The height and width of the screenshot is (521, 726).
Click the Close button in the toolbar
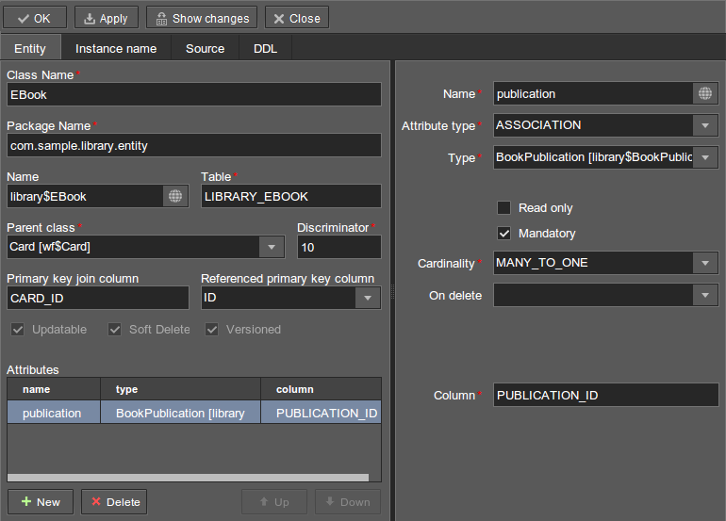297,18
